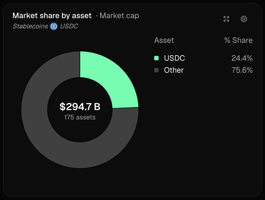Click the 24.4% share value
Image resolution: width=265 pixels, height=200 pixels.
(242, 58)
